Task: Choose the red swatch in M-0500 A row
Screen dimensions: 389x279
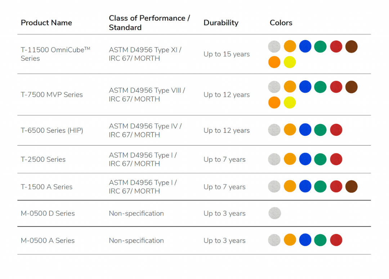Action: point(336,240)
